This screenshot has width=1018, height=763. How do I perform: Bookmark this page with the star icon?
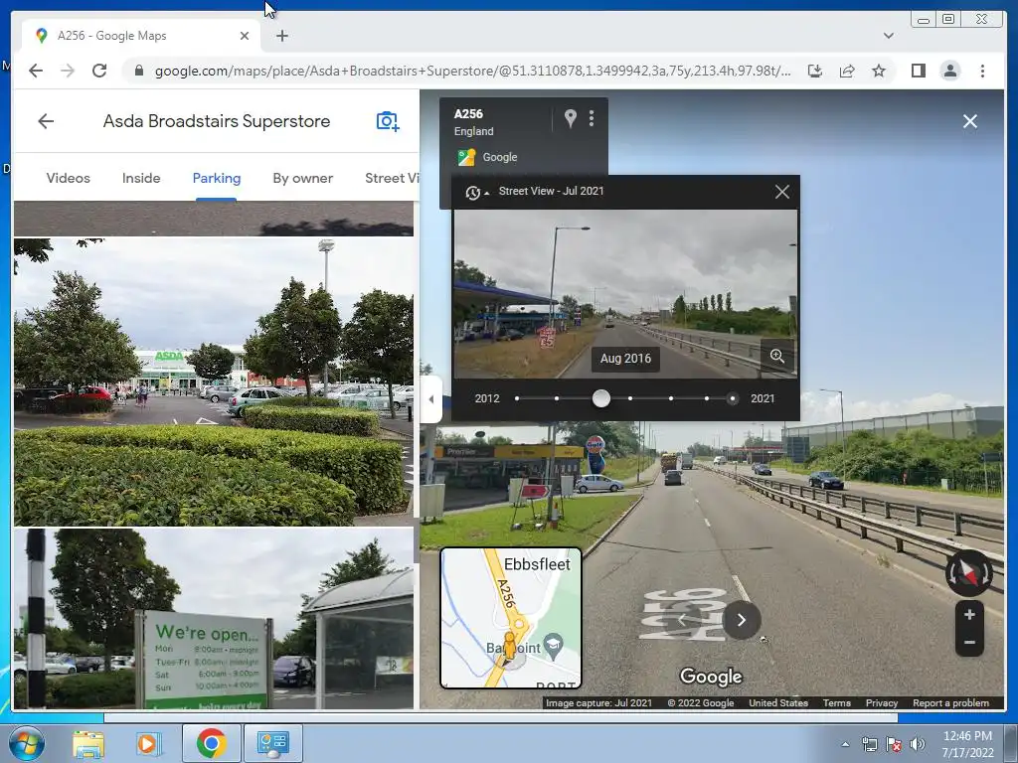[879, 71]
